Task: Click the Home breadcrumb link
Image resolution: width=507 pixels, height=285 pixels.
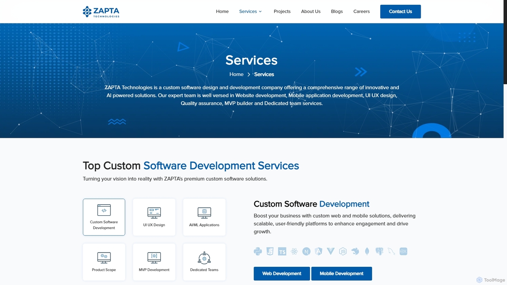Action: pyautogui.click(x=236, y=74)
